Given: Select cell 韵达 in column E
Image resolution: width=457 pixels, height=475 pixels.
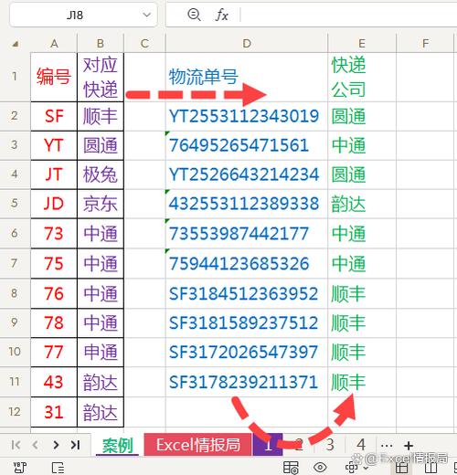Looking at the screenshot, I should tap(362, 204).
